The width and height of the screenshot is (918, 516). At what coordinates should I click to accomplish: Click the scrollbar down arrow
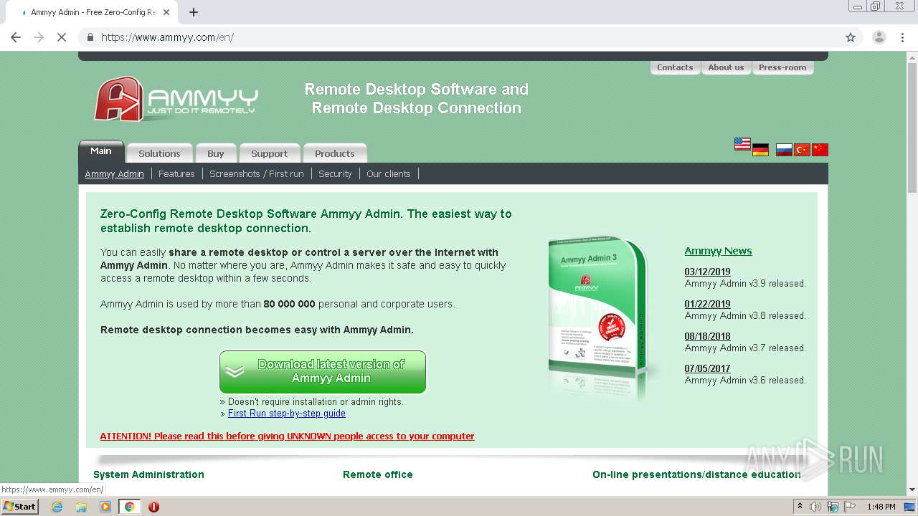(912, 489)
